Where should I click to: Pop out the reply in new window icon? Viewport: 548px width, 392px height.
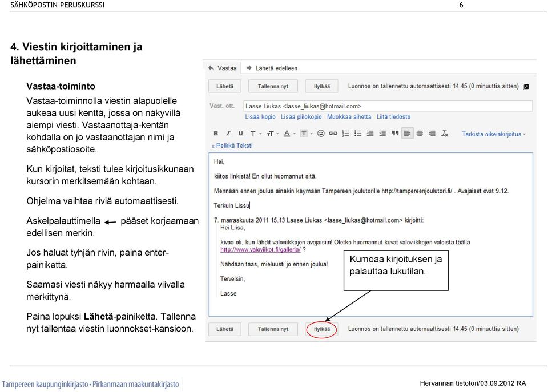coord(526,87)
